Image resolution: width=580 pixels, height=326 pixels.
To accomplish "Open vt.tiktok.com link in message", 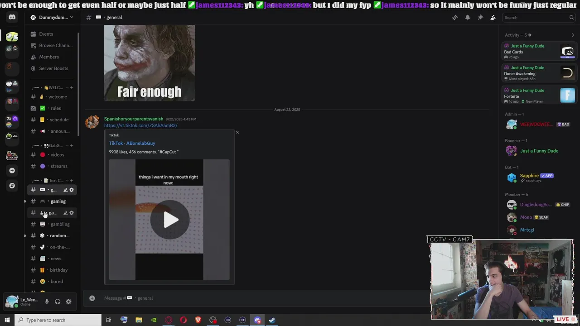I will pos(140,125).
